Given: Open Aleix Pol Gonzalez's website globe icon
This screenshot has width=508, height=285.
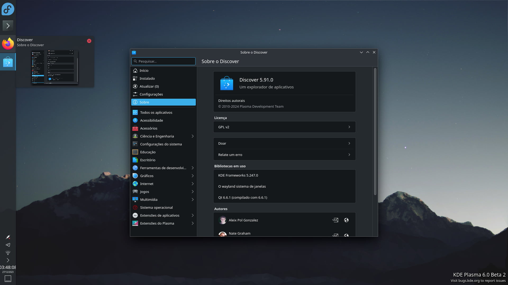Looking at the screenshot, I should [x=346, y=220].
